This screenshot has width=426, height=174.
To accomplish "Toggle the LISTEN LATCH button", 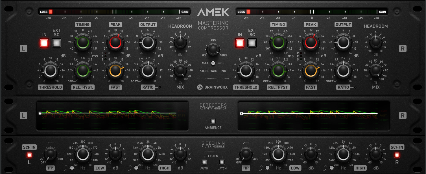I will pyautogui.click(x=222, y=162).
